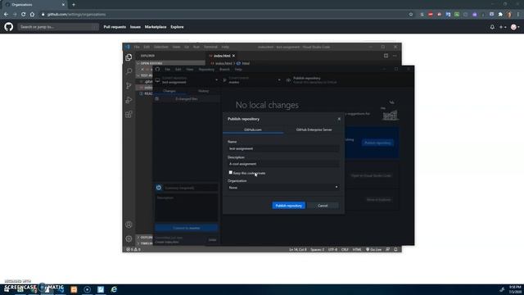This screenshot has width=524, height=295.
Task: Open the Chrome extensions puzzle icon
Action: click(500, 15)
